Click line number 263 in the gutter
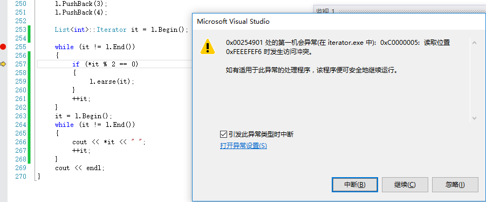Viewport: 486px width, 202px height. click(x=20, y=116)
